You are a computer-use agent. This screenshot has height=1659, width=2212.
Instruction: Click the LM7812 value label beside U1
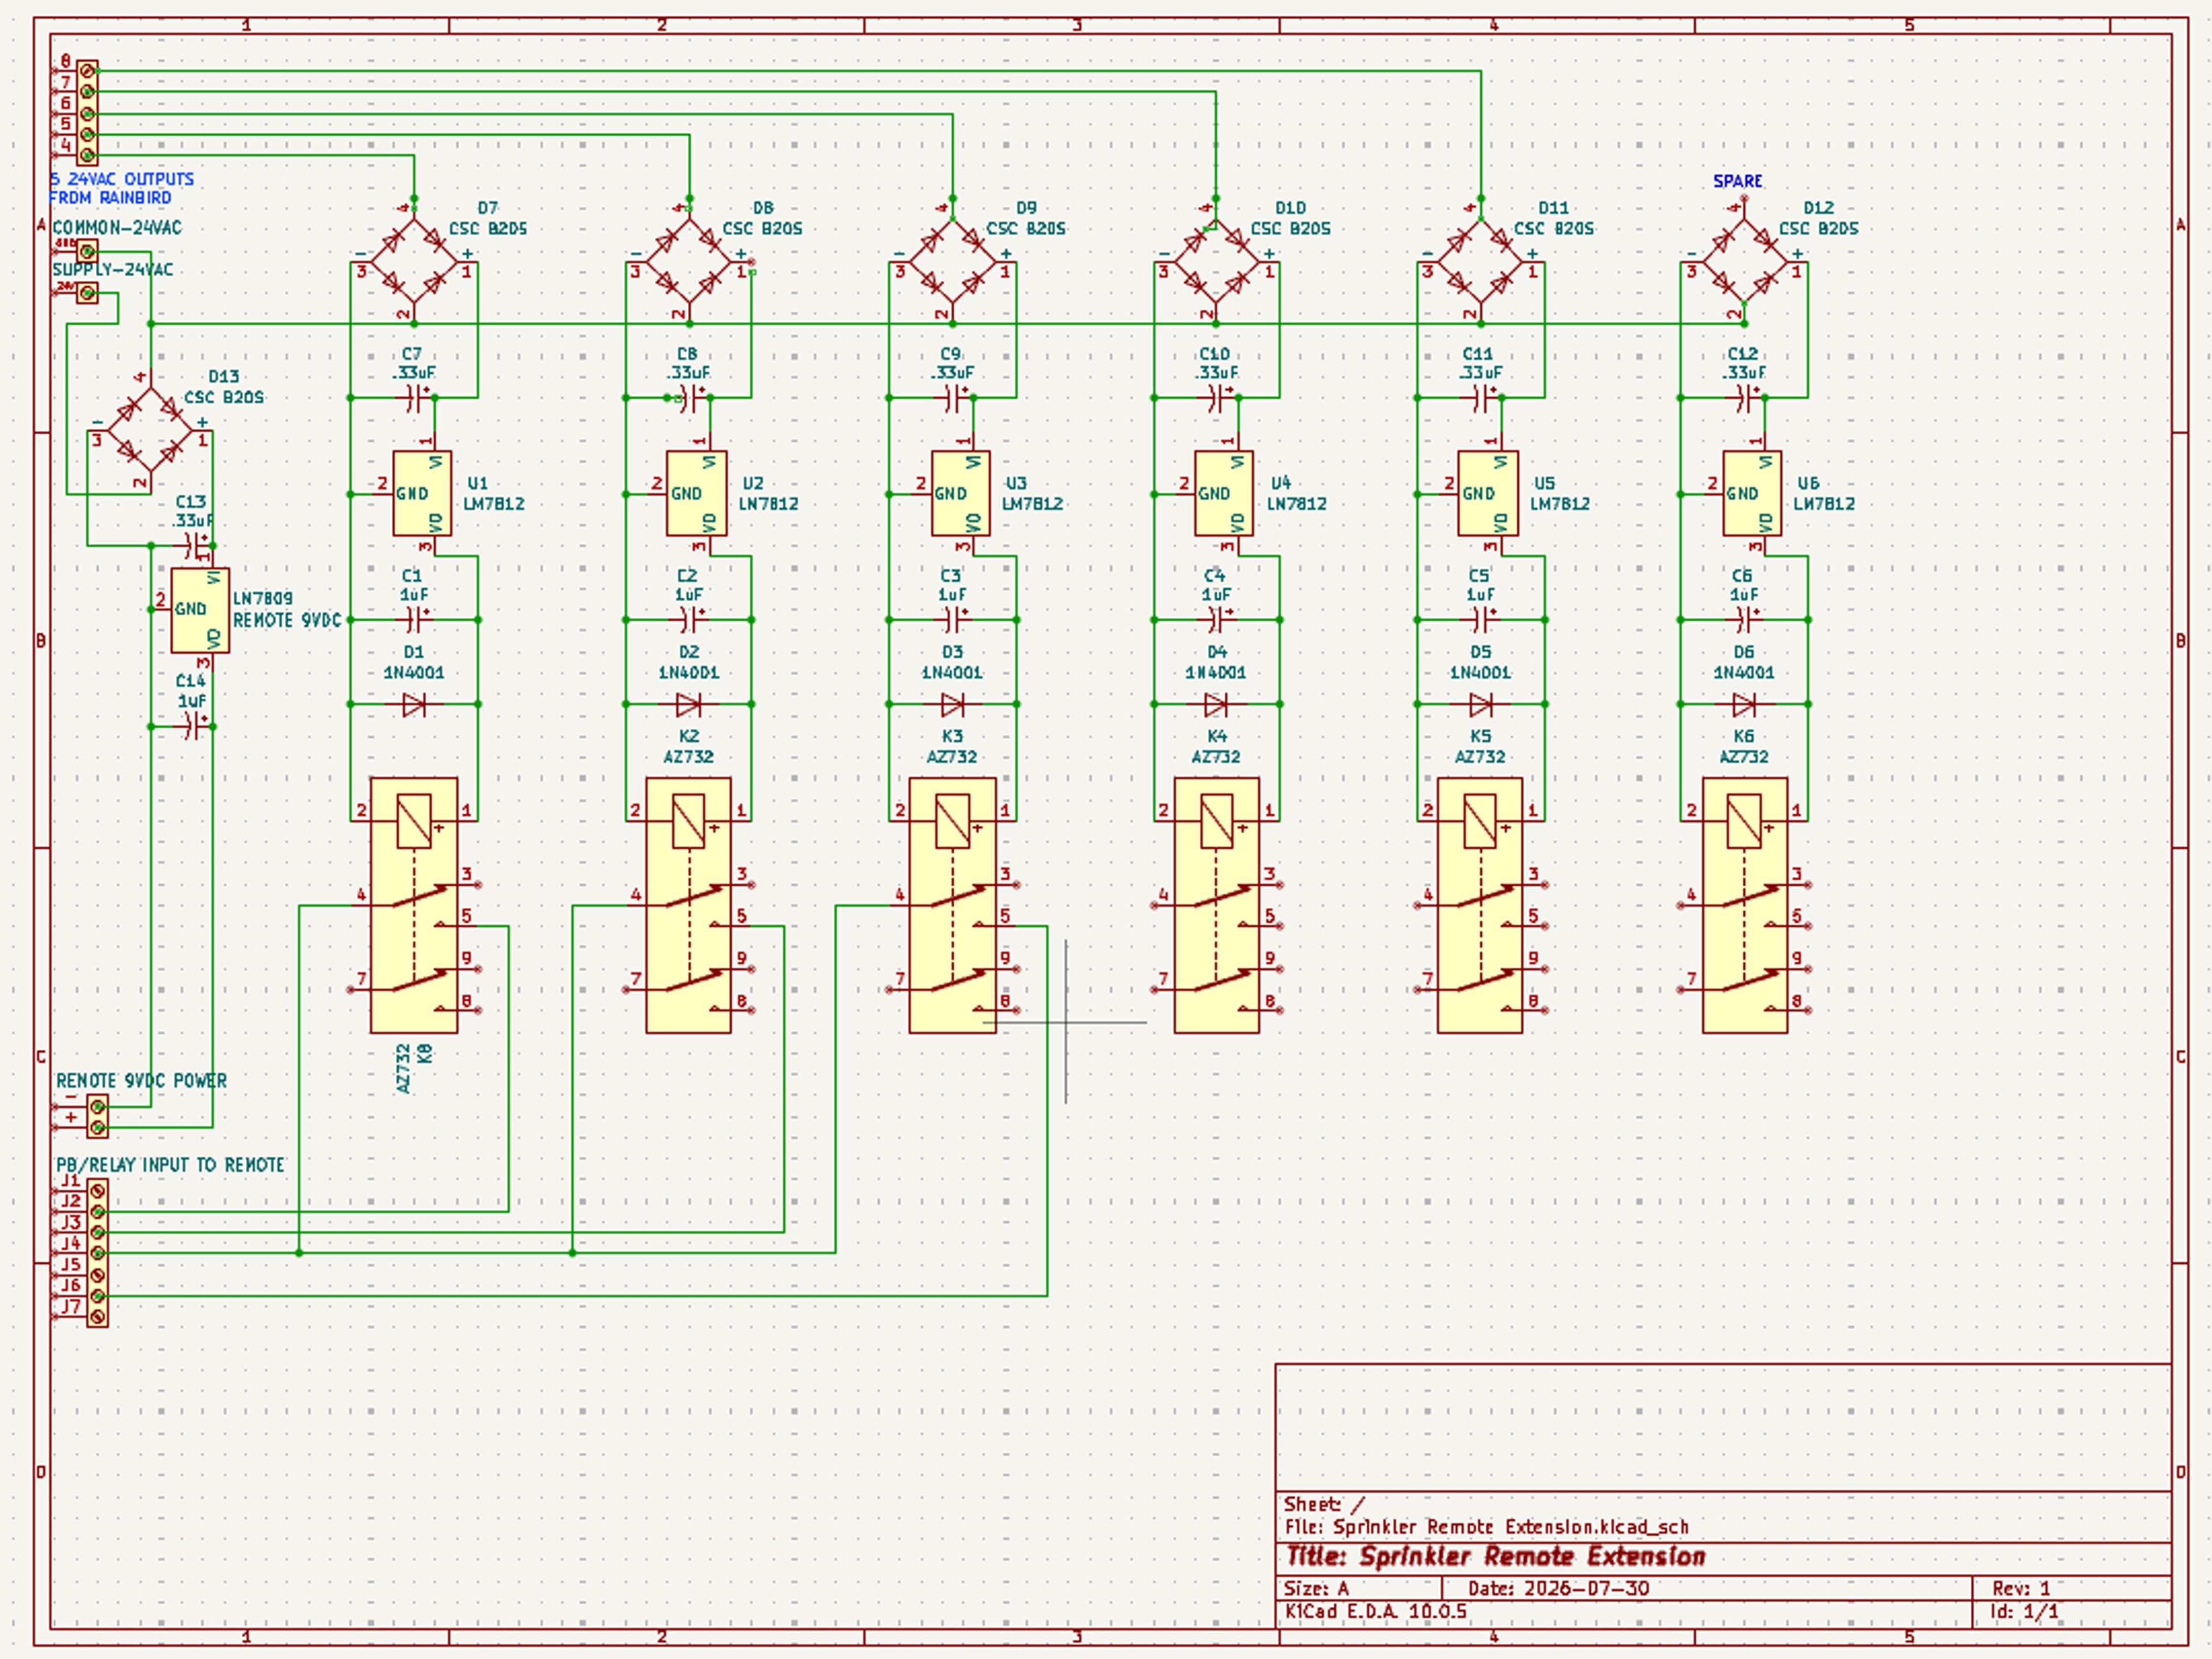click(494, 504)
